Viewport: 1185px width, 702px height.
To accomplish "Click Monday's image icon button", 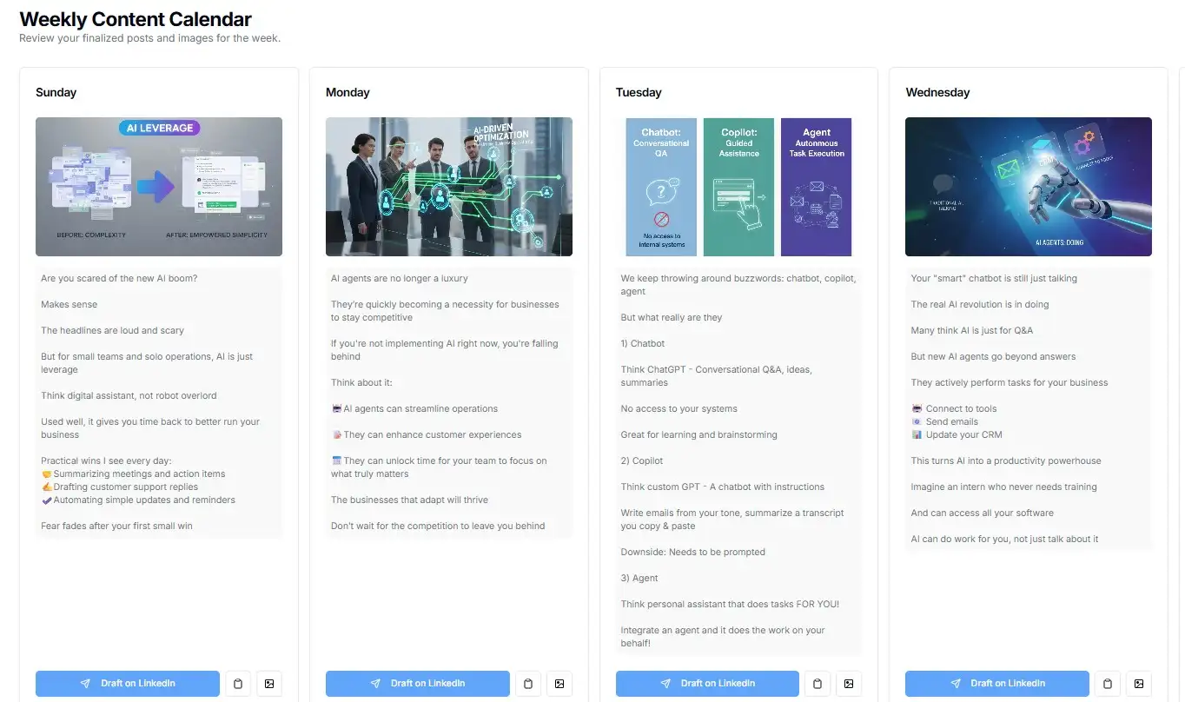I will pyautogui.click(x=559, y=684).
